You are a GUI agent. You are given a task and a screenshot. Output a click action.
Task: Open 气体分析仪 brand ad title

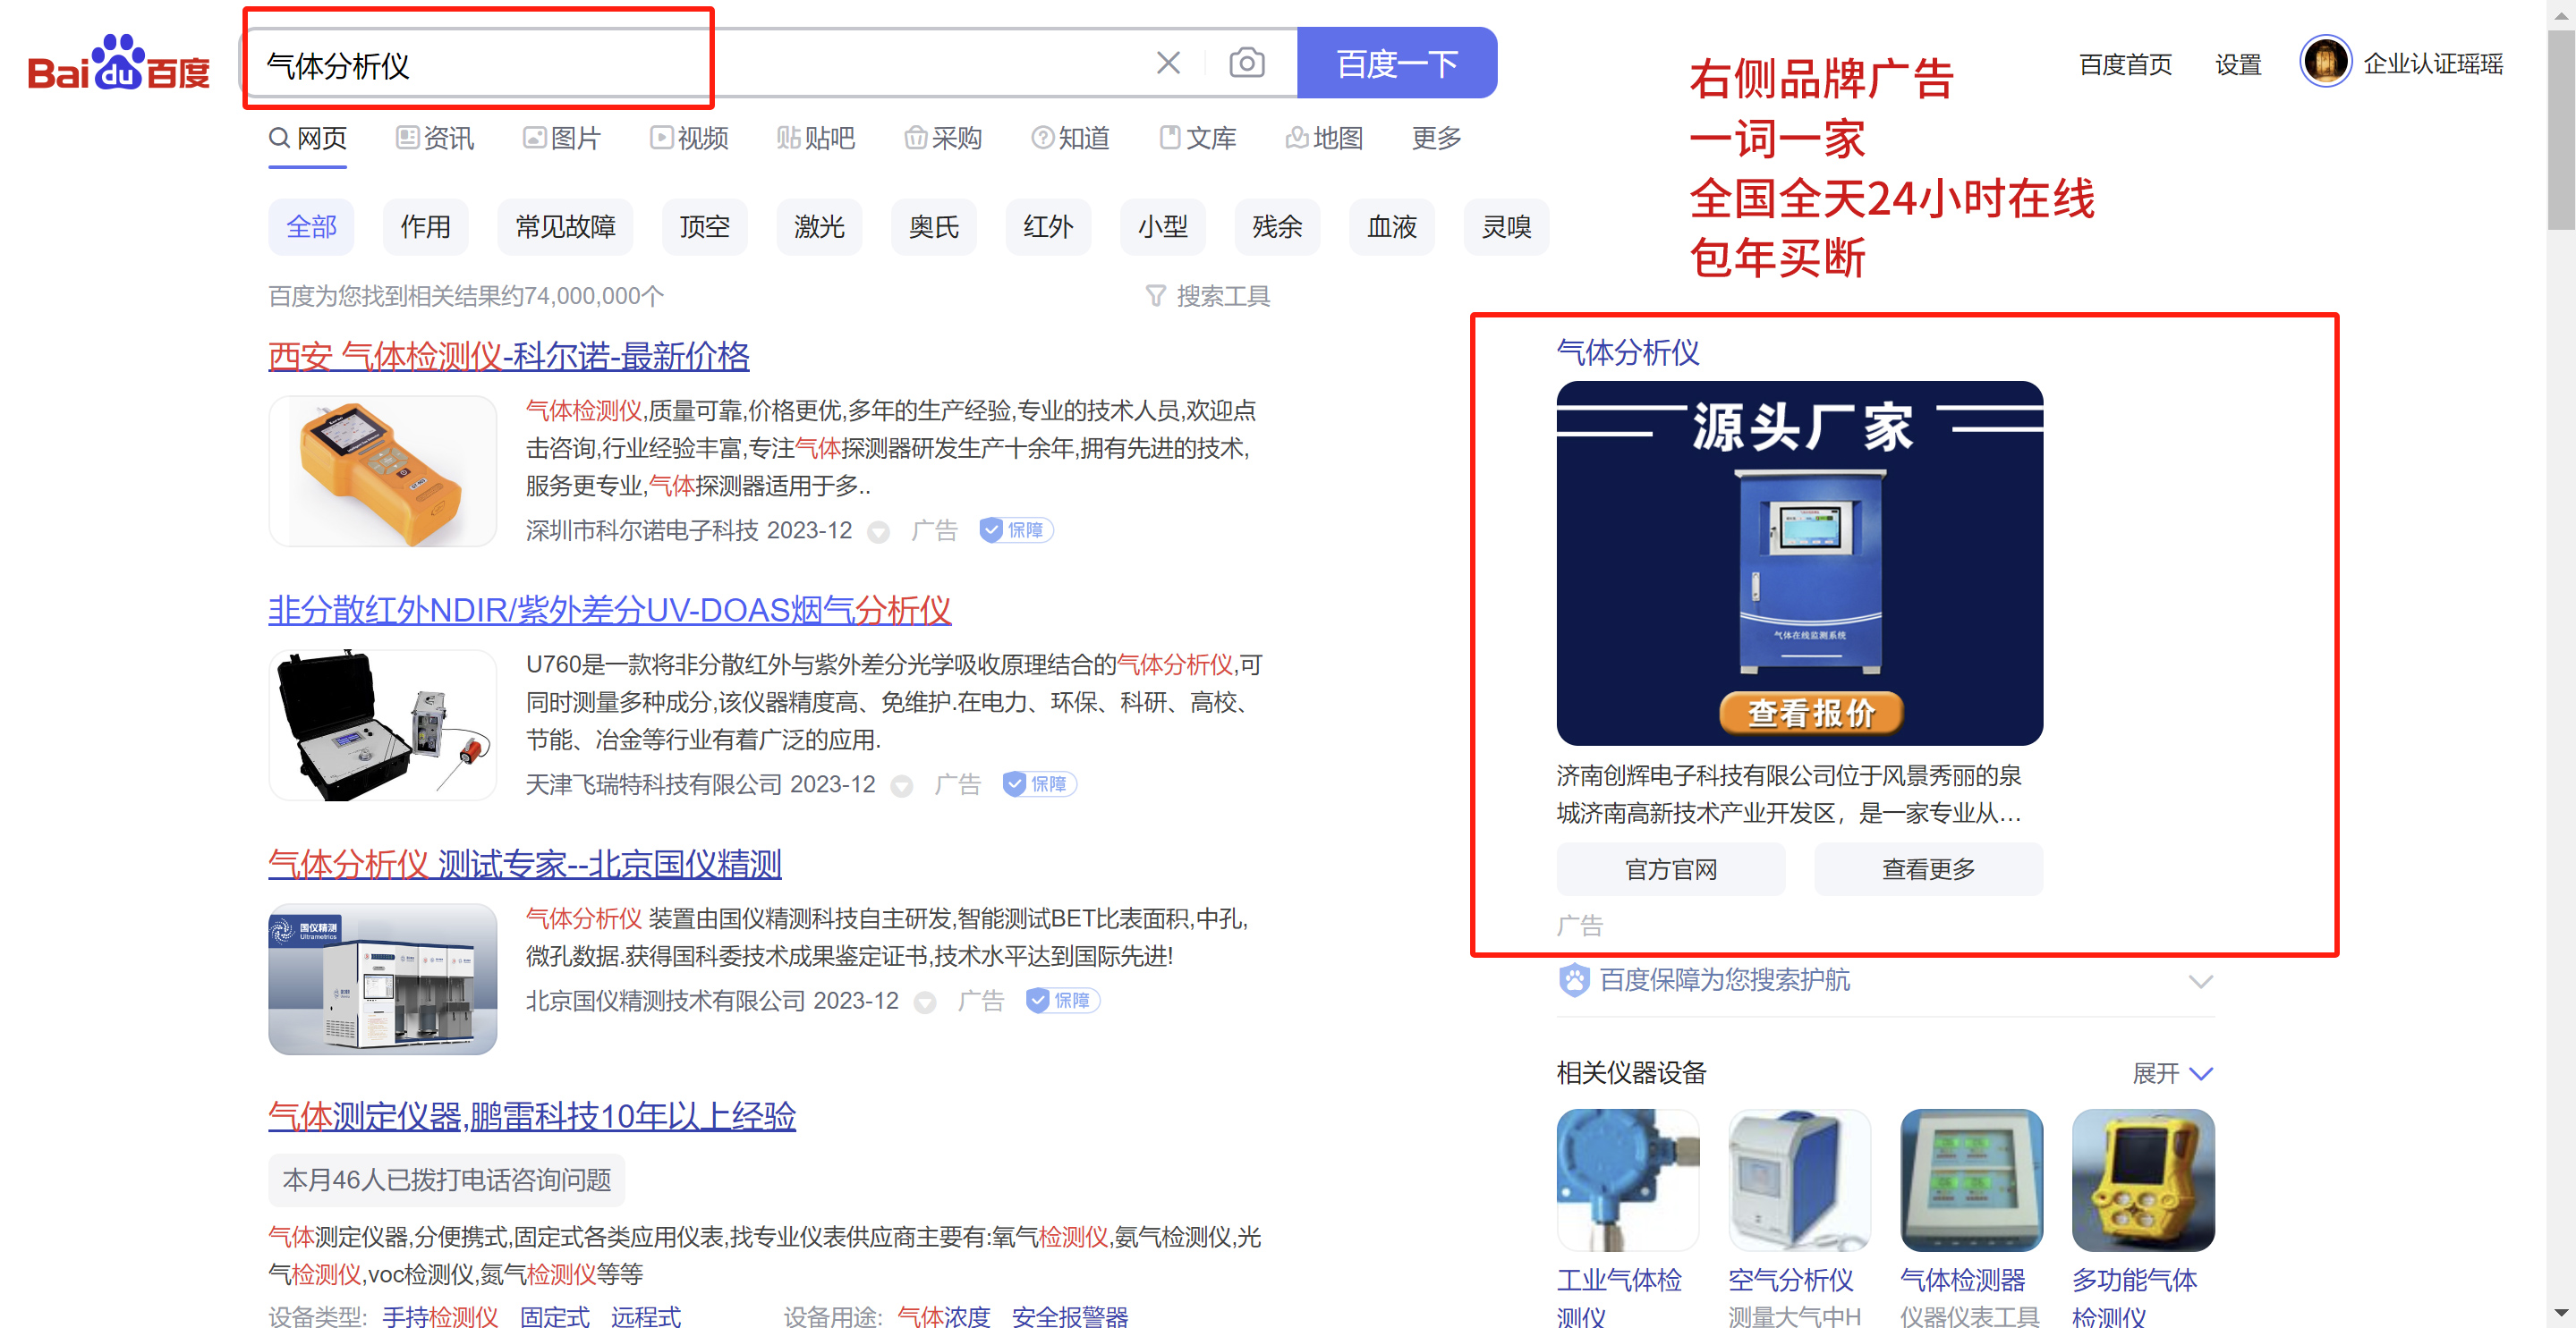click(1627, 351)
